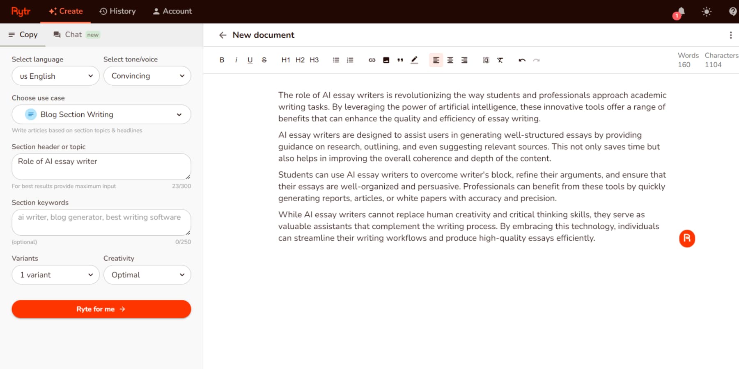
Task: Toggle underline formatting
Action: click(250, 60)
